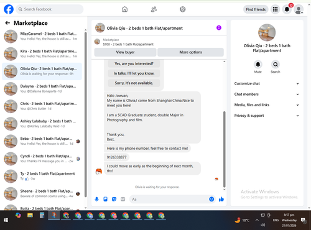This screenshot has height=230, width=311.
Task: Click message 'Here is my phone number, feel free to contact me!'
Action: pyautogui.click(x=147, y=149)
